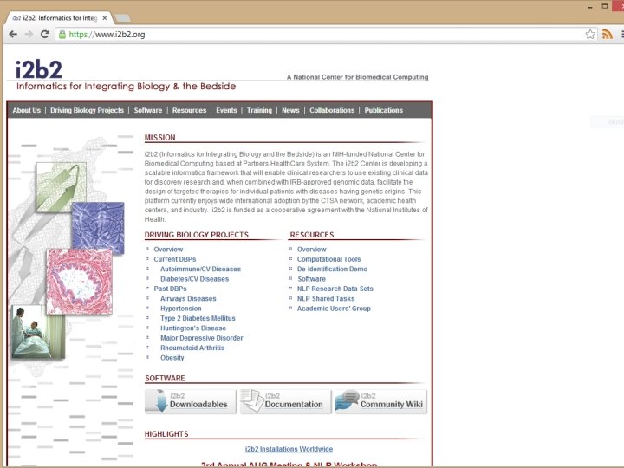
Task: Close the i2b2 browser tab
Action: (105, 18)
